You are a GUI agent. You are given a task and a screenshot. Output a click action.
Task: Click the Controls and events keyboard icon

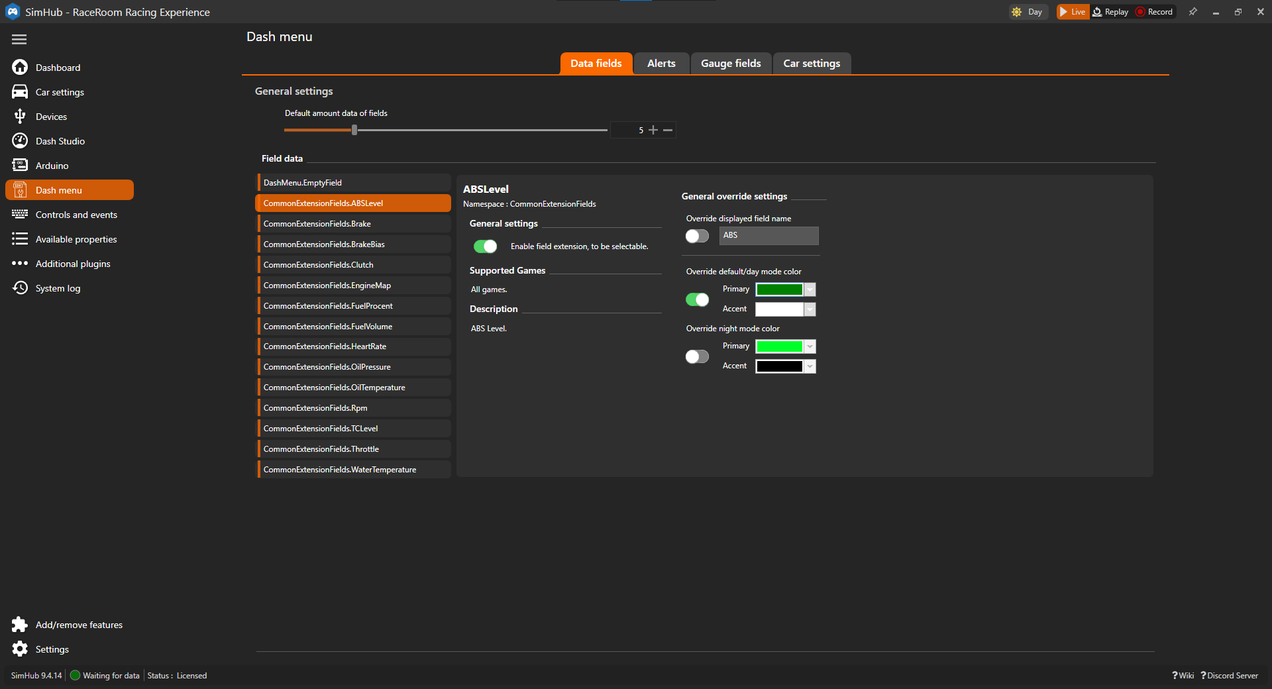click(20, 215)
